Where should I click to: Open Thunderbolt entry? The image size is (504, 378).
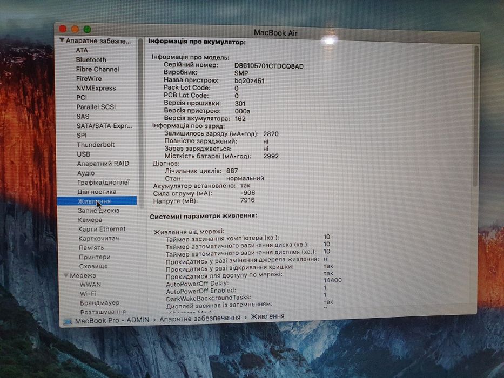click(96, 145)
